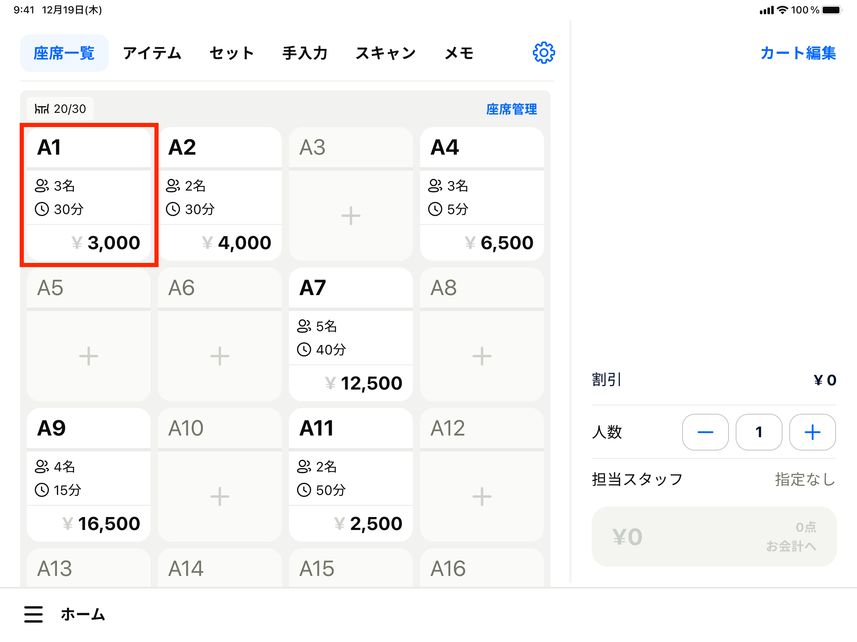Tap the 20/30 seat occupancy badge
The image size is (857, 642).
coord(60,109)
